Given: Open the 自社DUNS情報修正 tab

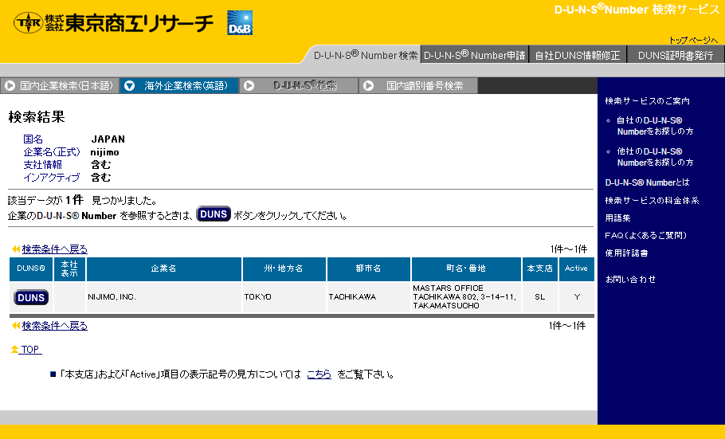Looking at the screenshot, I should 578,56.
